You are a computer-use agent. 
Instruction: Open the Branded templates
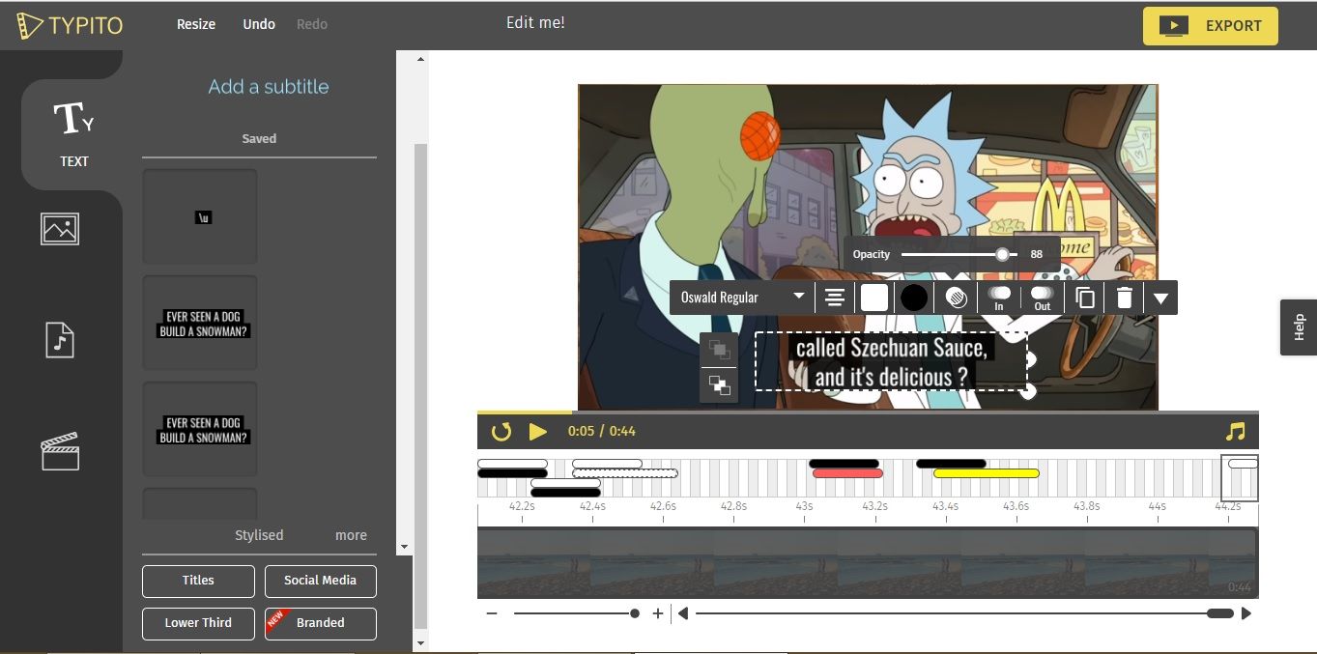(x=321, y=623)
